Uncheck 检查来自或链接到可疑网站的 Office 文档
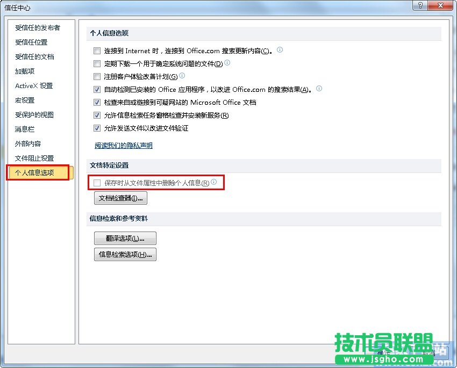 coord(97,103)
